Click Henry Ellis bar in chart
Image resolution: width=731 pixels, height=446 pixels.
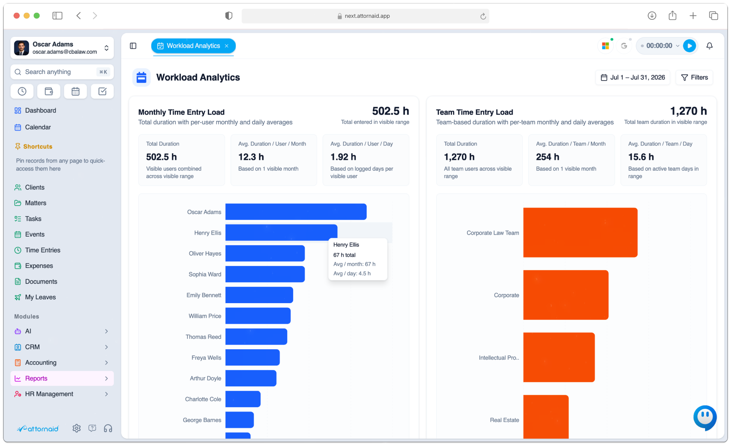click(281, 233)
